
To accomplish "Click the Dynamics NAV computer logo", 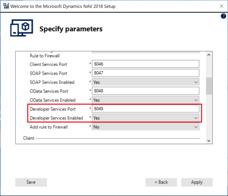I will [x=22, y=28].
